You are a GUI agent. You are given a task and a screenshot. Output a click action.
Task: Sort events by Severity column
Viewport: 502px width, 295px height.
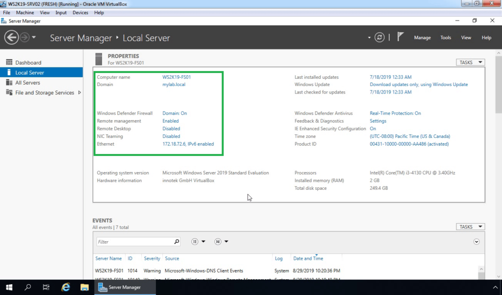click(152, 258)
